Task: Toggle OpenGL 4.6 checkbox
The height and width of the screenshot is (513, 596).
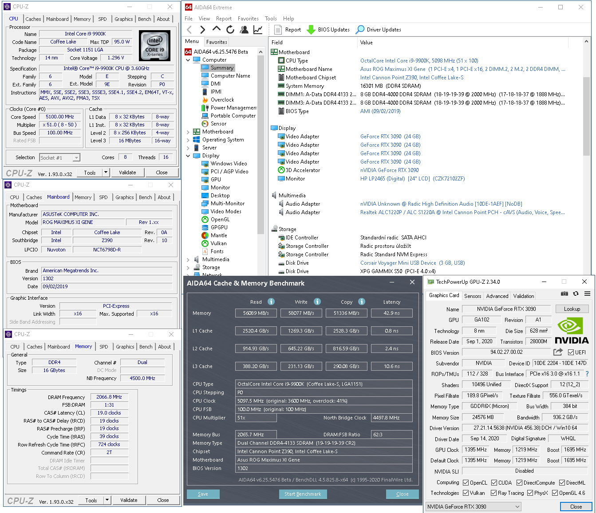Action: point(555,493)
